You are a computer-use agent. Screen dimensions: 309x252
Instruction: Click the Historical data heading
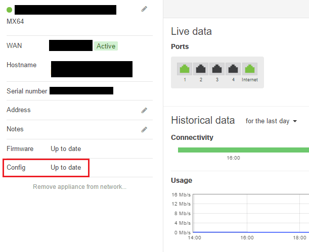[x=203, y=120]
